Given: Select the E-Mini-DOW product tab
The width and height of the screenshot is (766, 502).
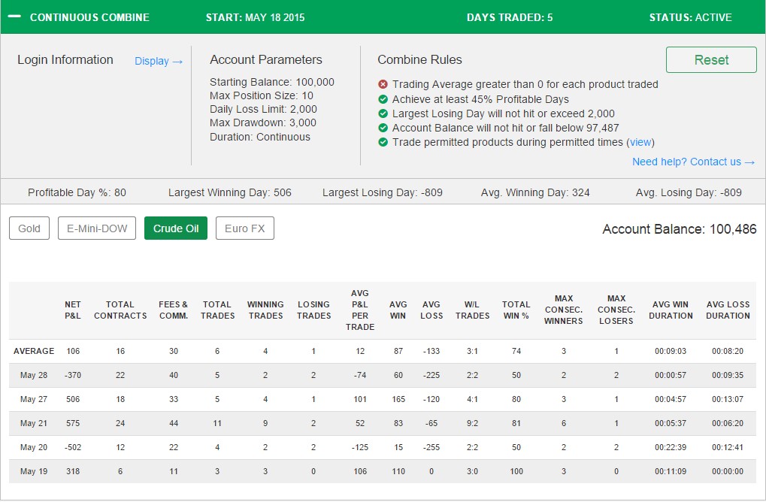Looking at the screenshot, I should coord(97,228).
